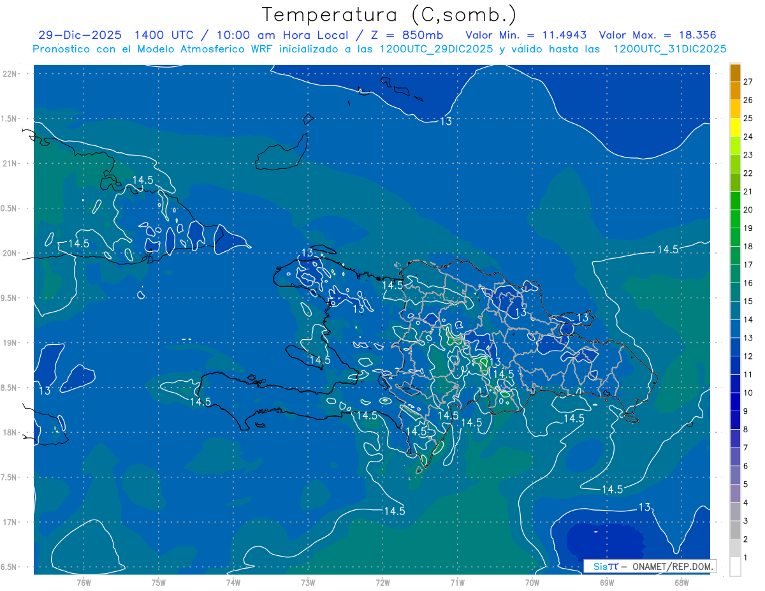Click the '10' value on the color scale
This screenshot has width=765, height=591.
[x=748, y=393]
